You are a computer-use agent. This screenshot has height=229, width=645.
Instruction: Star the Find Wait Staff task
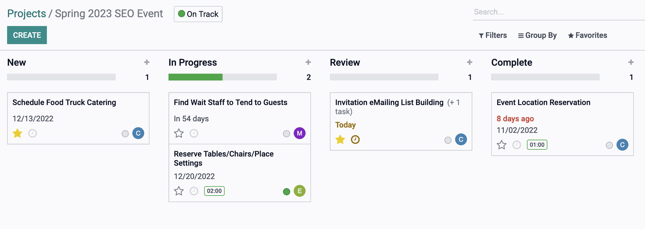coord(179,133)
